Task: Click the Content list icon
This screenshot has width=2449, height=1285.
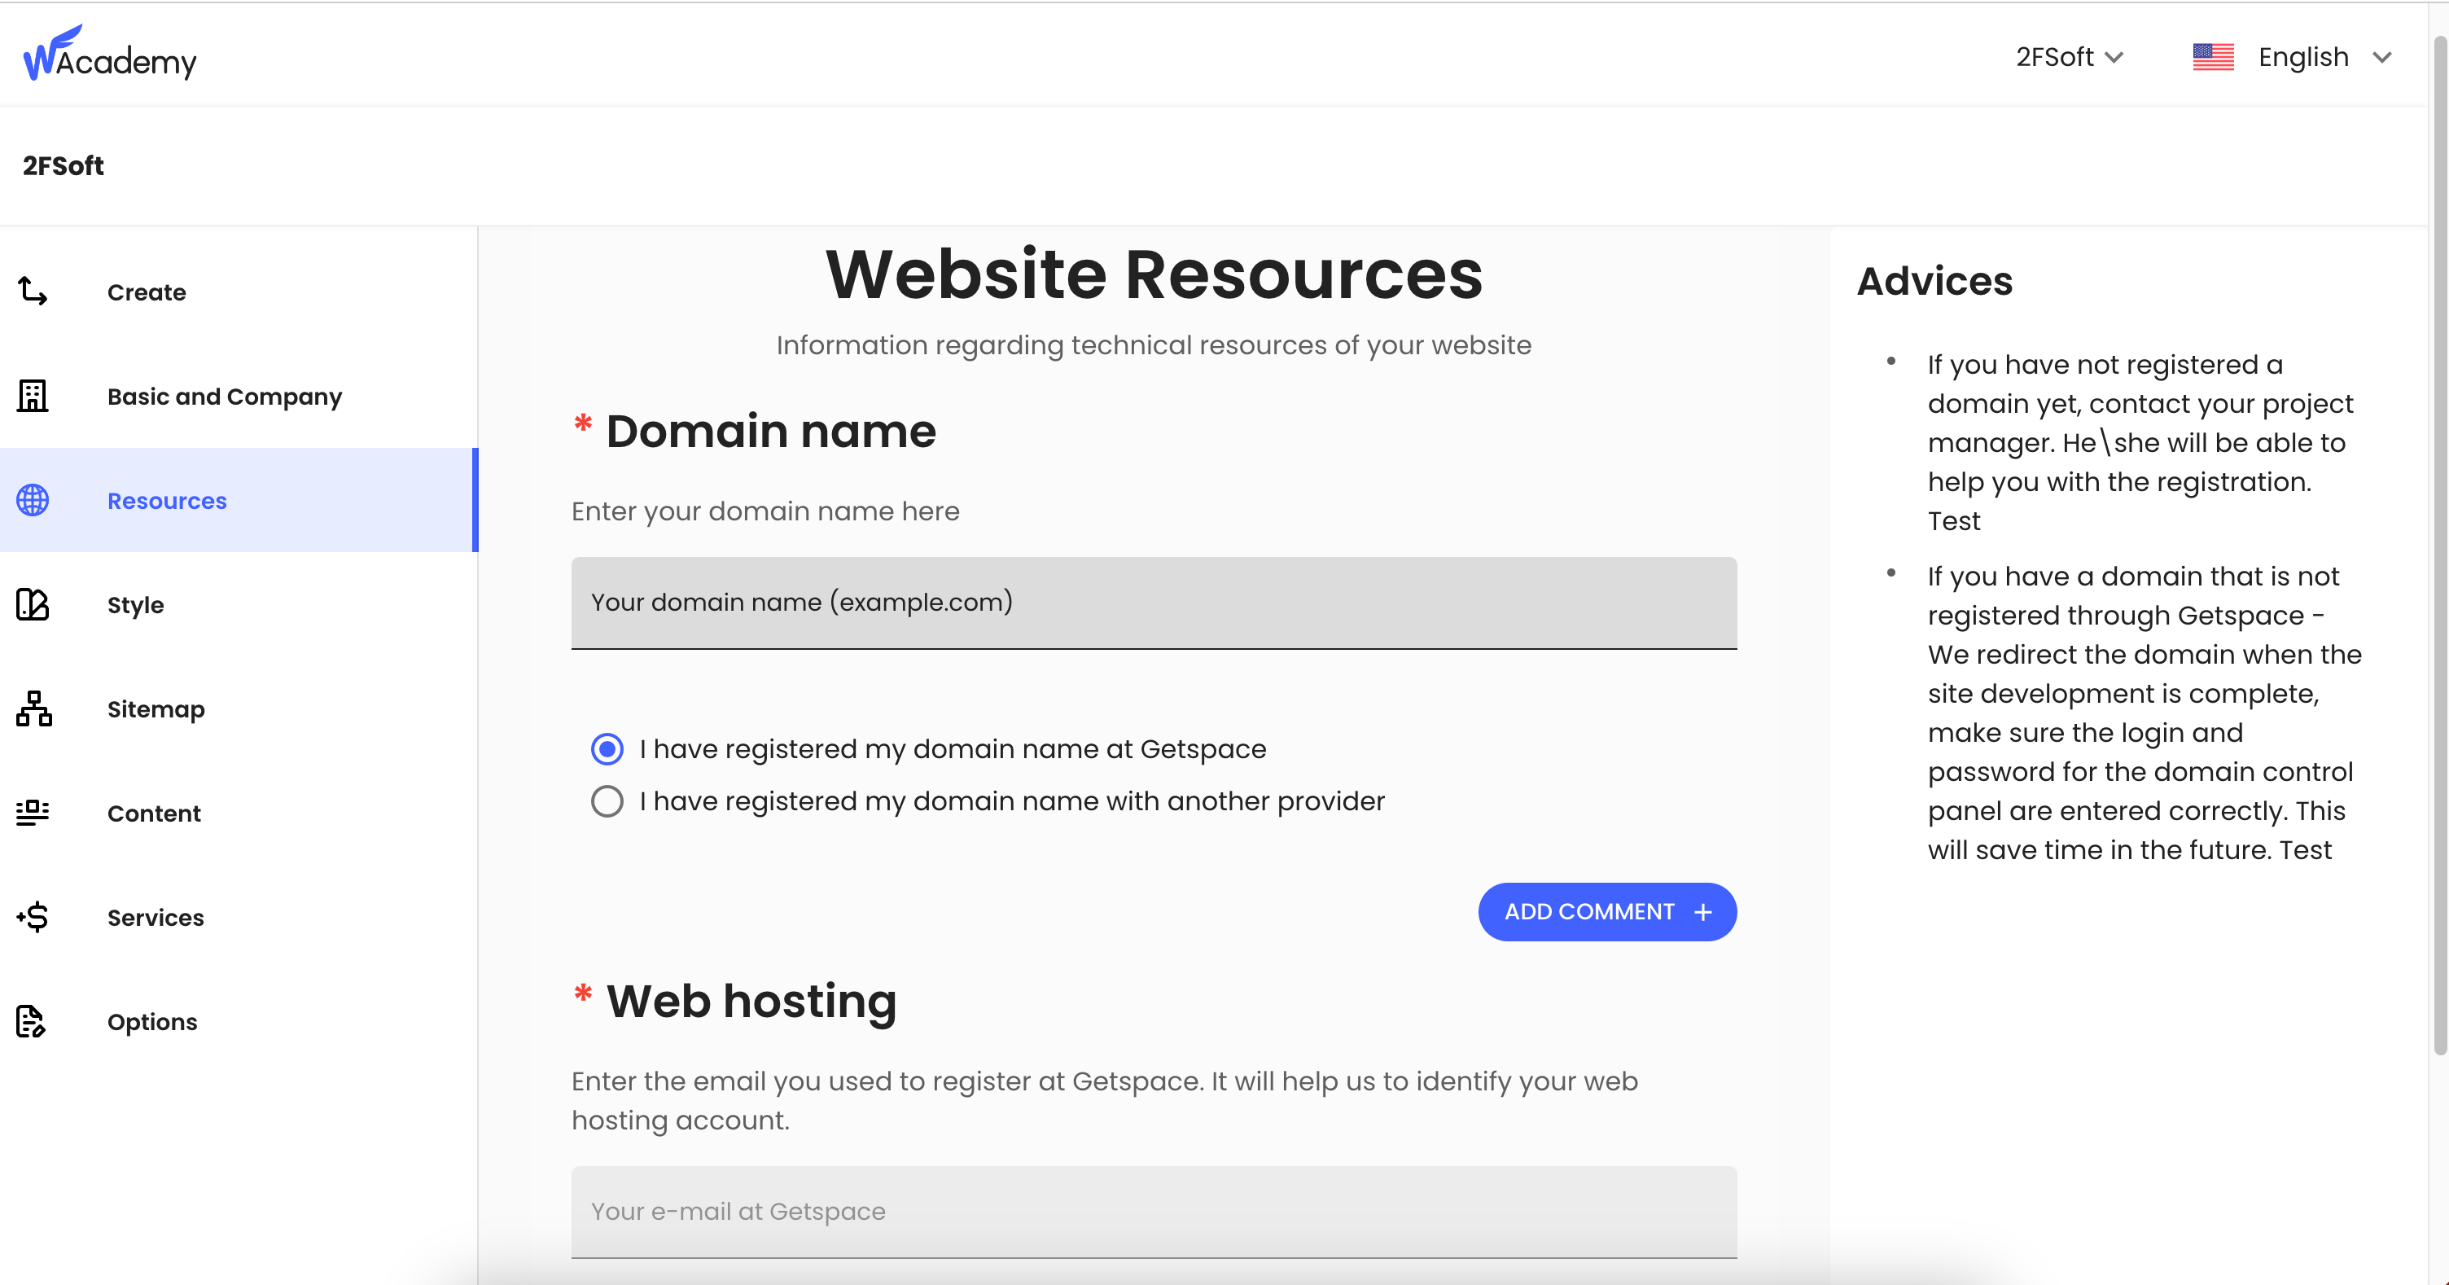Action: pyautogui.click(x=33, y=812)
